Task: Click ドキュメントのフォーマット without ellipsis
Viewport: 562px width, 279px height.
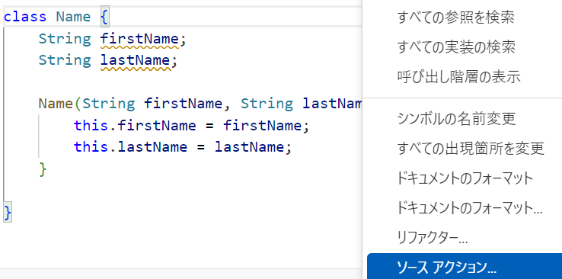Action: coord(465,178)
